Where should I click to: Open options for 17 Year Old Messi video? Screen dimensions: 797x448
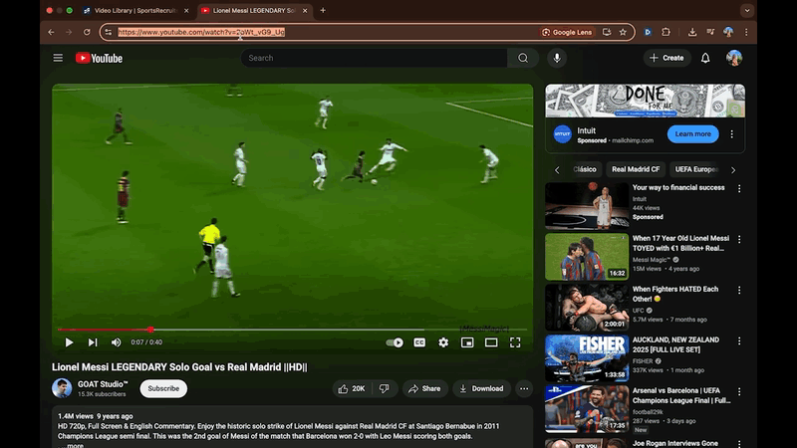(739, 239)
